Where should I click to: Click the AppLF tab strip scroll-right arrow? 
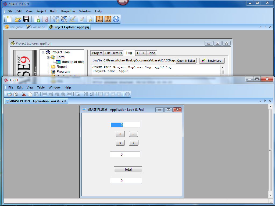pos(265,101)
